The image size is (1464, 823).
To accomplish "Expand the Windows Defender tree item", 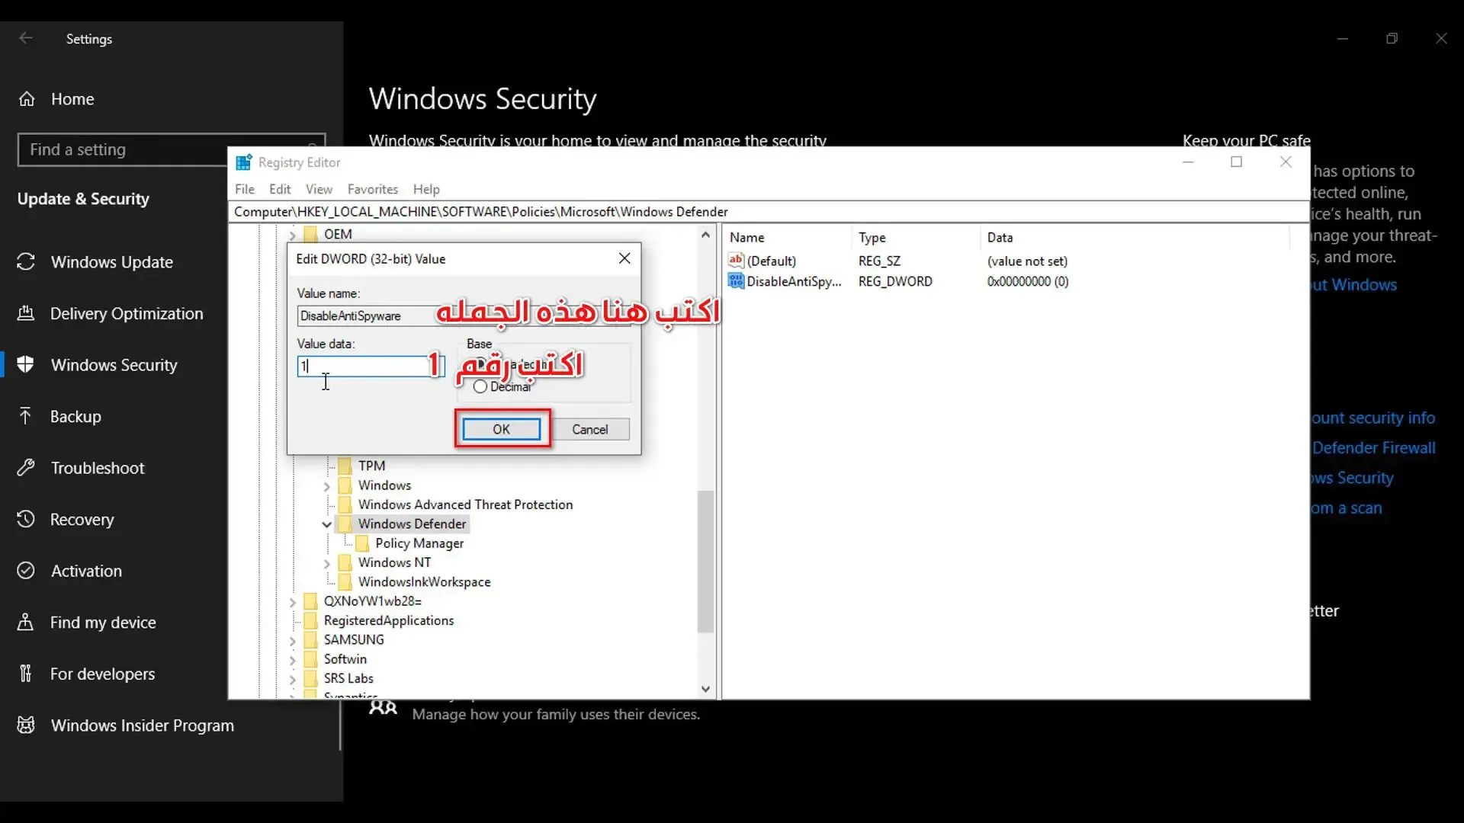I will pyautogui.click(x=327, y=524).
